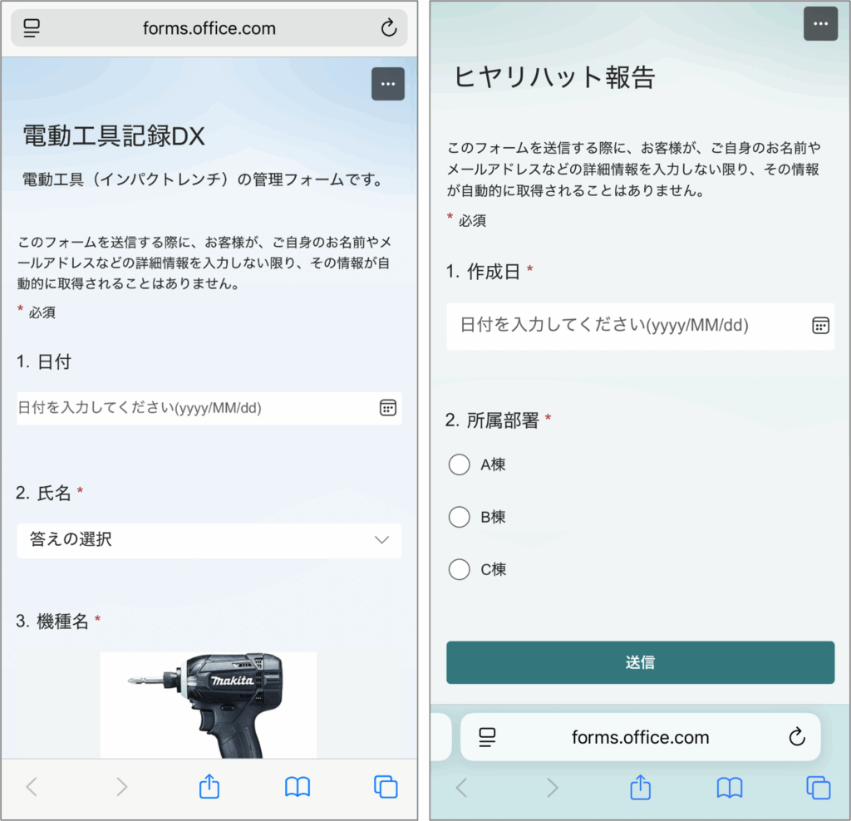The width and height of the screenshot is (851, 821).
Task: Open the page menu icon left of the top URL
Action: (x=32, y=28)
